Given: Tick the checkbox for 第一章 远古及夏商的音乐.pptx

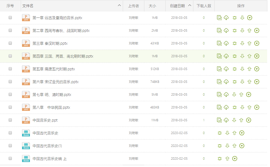Looking at the screenshot, I should 10,18.
